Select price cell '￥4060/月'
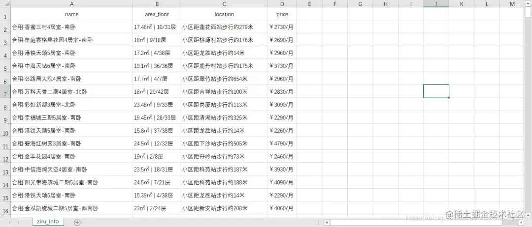Screen dimensions: 532x227 [282, 208]
